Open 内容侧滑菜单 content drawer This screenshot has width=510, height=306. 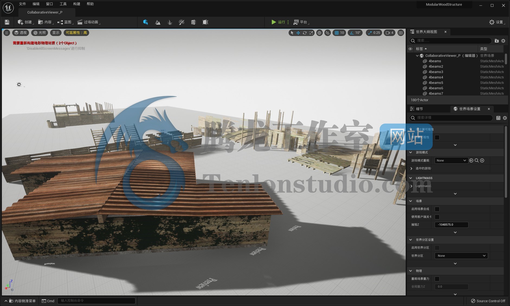coord(20,301)
